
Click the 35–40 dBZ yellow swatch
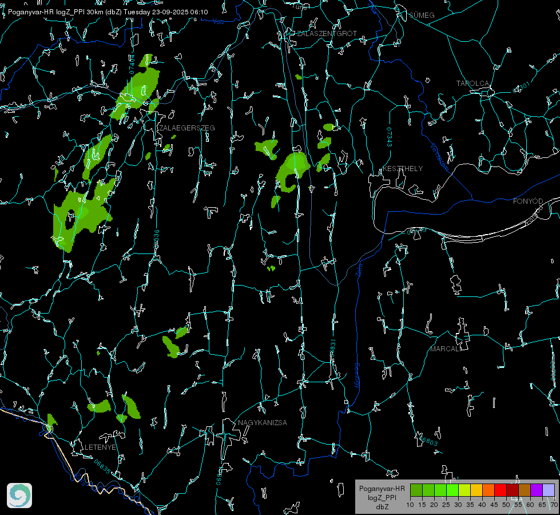(x=476, y=490)
